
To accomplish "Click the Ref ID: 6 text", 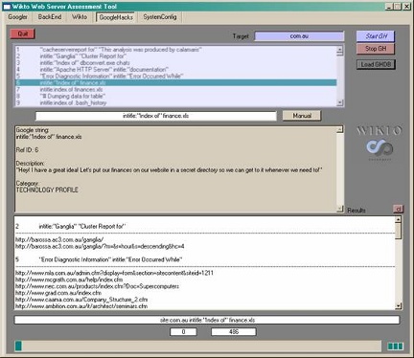I will (27, 150).
